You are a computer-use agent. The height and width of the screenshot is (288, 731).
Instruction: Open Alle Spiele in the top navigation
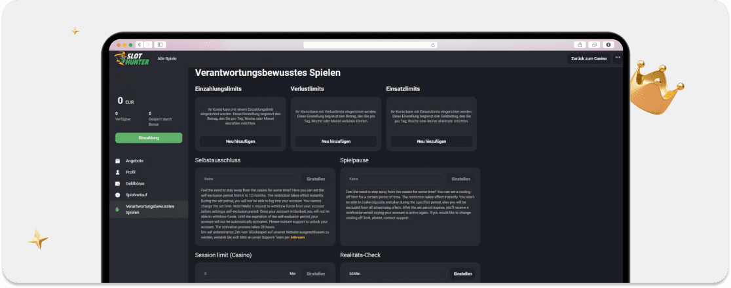coord(167,59)
